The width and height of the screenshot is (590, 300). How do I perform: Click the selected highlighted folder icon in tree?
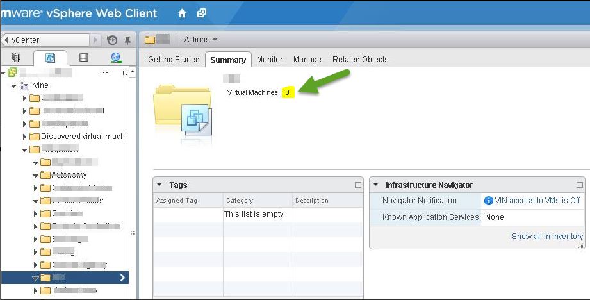(x=45, y=278)
